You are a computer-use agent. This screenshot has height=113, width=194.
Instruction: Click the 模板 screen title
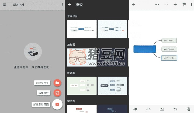(x=79, y=5)
